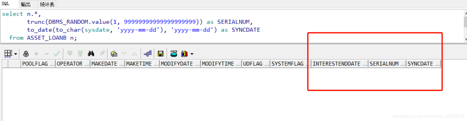Click the post changes checkmark icon

click(x=57, y=54)
